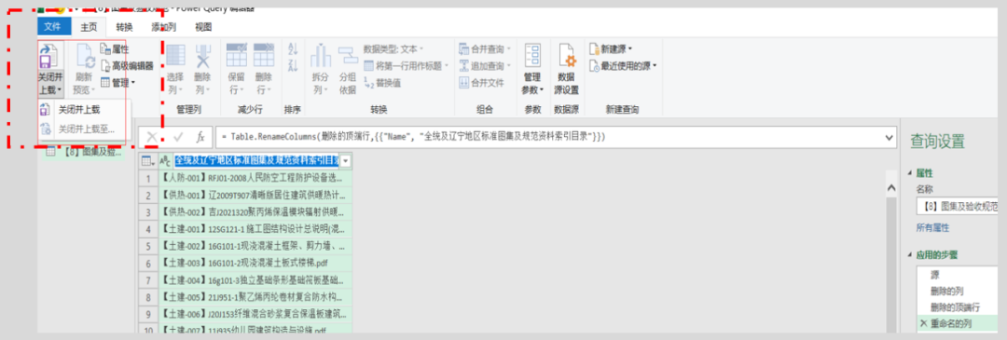The image size is (1007, 340).
Task: Click the preview scrollbar up arrow
Action: tap(890, 188)
